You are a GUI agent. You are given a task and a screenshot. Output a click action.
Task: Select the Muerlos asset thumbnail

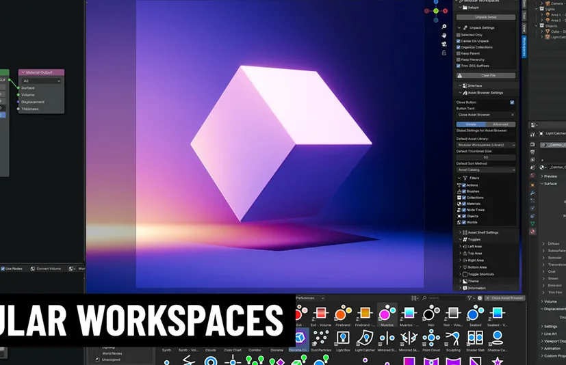(x=387, y=315)
